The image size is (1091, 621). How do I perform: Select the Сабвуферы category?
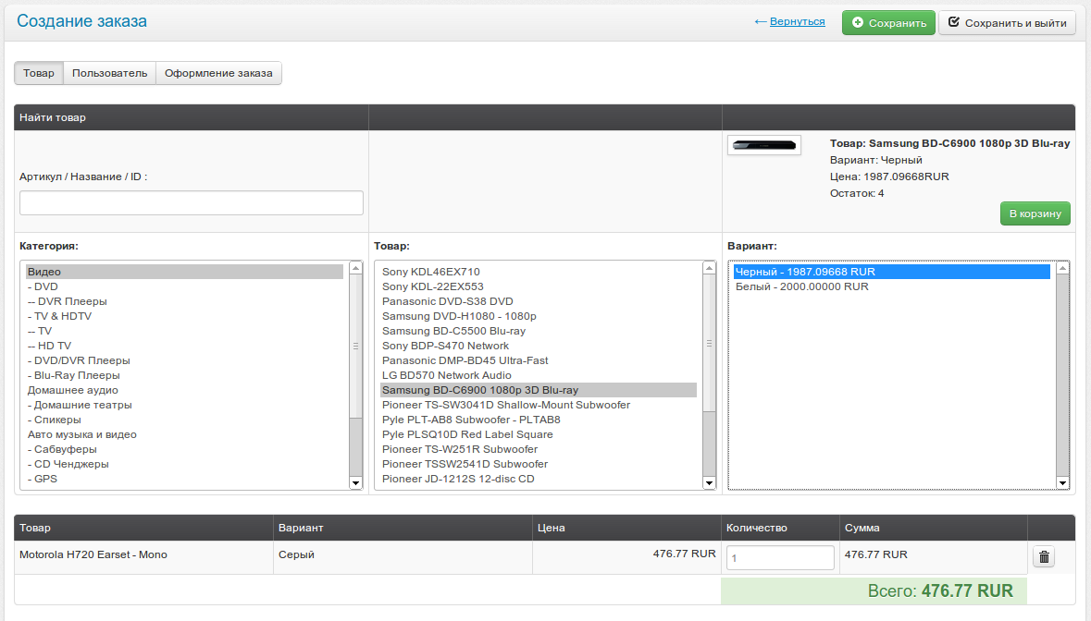(184, 449)
